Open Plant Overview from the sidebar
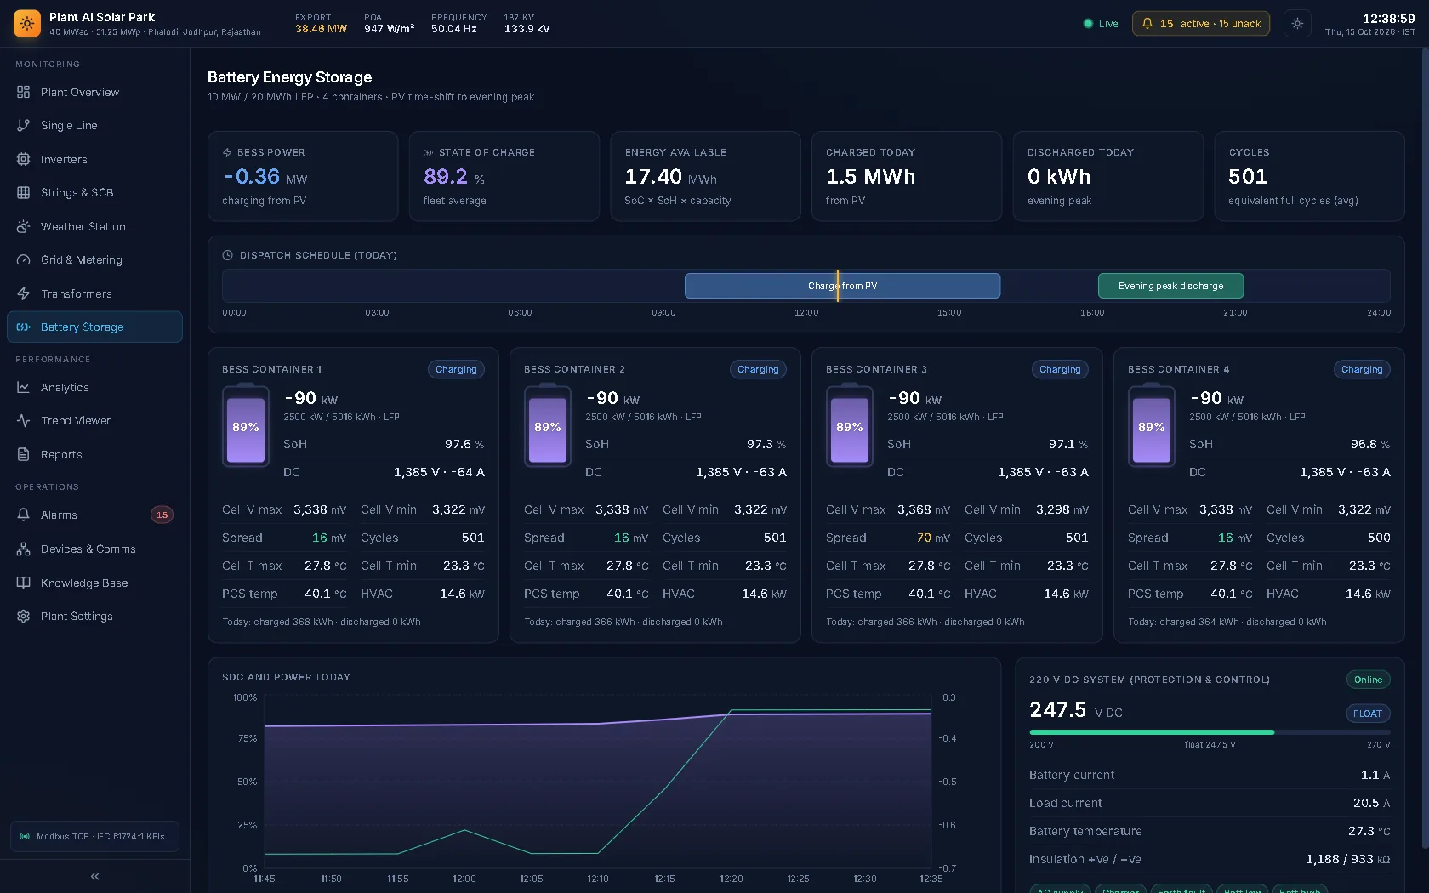The width and height of the screenshot is (1429, 893). point(94,92)
